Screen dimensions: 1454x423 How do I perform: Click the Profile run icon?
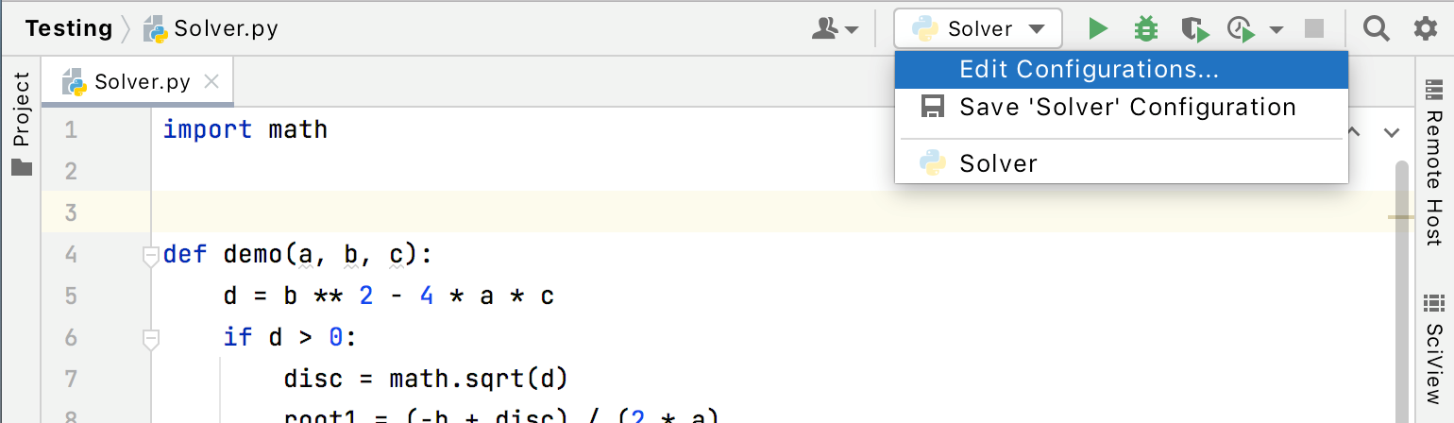point(1242,29)
